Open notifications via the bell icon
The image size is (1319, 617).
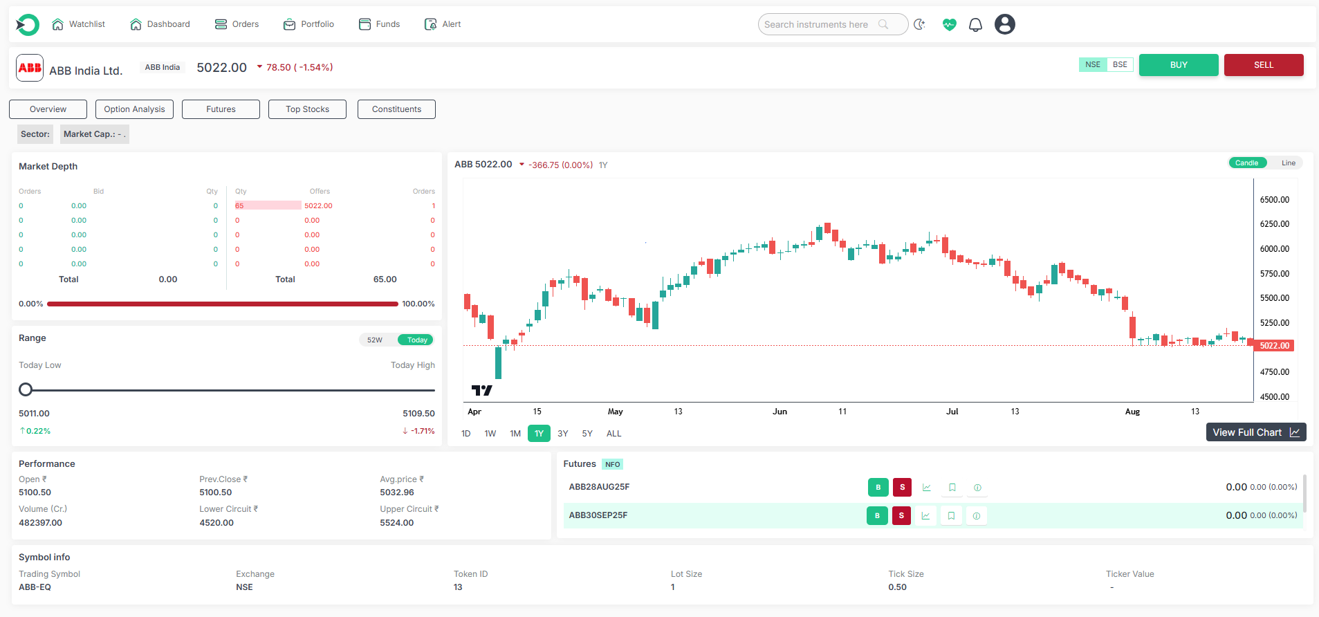(975, 25)
